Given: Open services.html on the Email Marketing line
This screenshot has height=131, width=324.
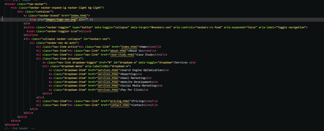Looking at the screenshot, I should click(x=108, y=78).
